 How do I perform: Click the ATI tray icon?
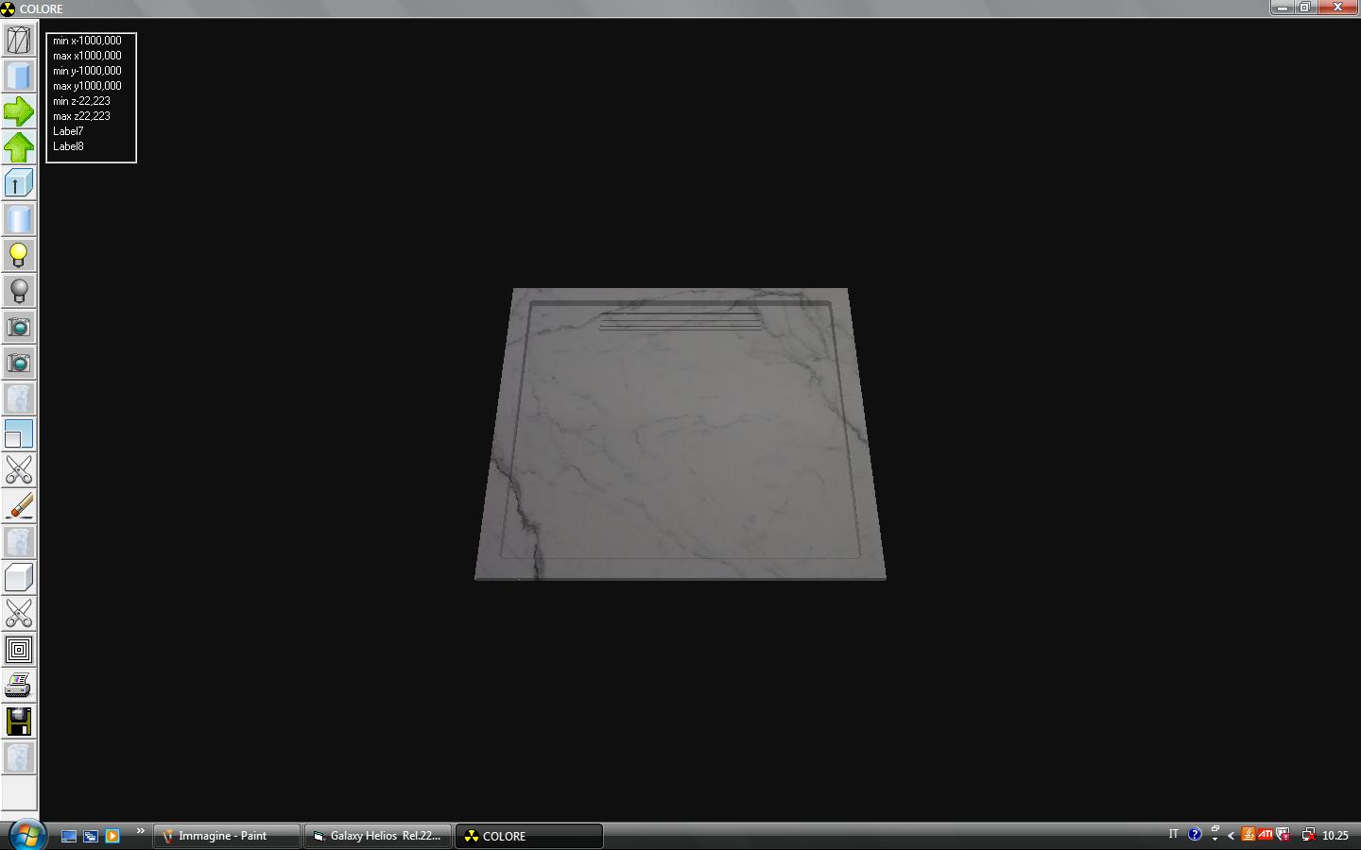tap(1266, 835)
